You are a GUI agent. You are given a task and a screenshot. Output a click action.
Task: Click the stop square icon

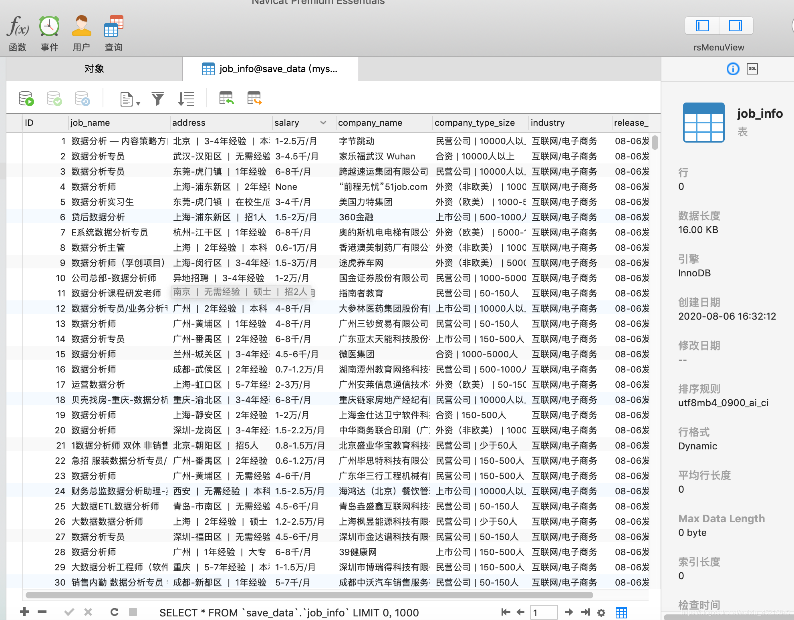click(133, 612)
